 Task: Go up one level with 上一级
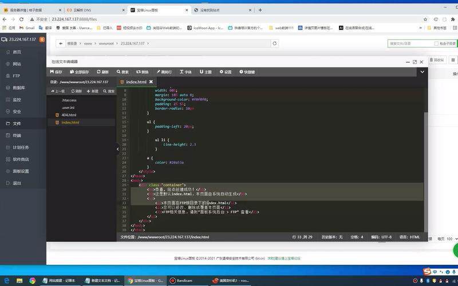[58, 92]
